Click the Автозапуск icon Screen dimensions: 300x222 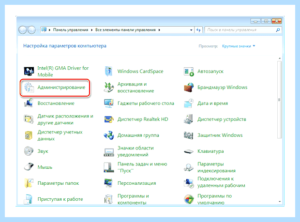pos(189,71)
